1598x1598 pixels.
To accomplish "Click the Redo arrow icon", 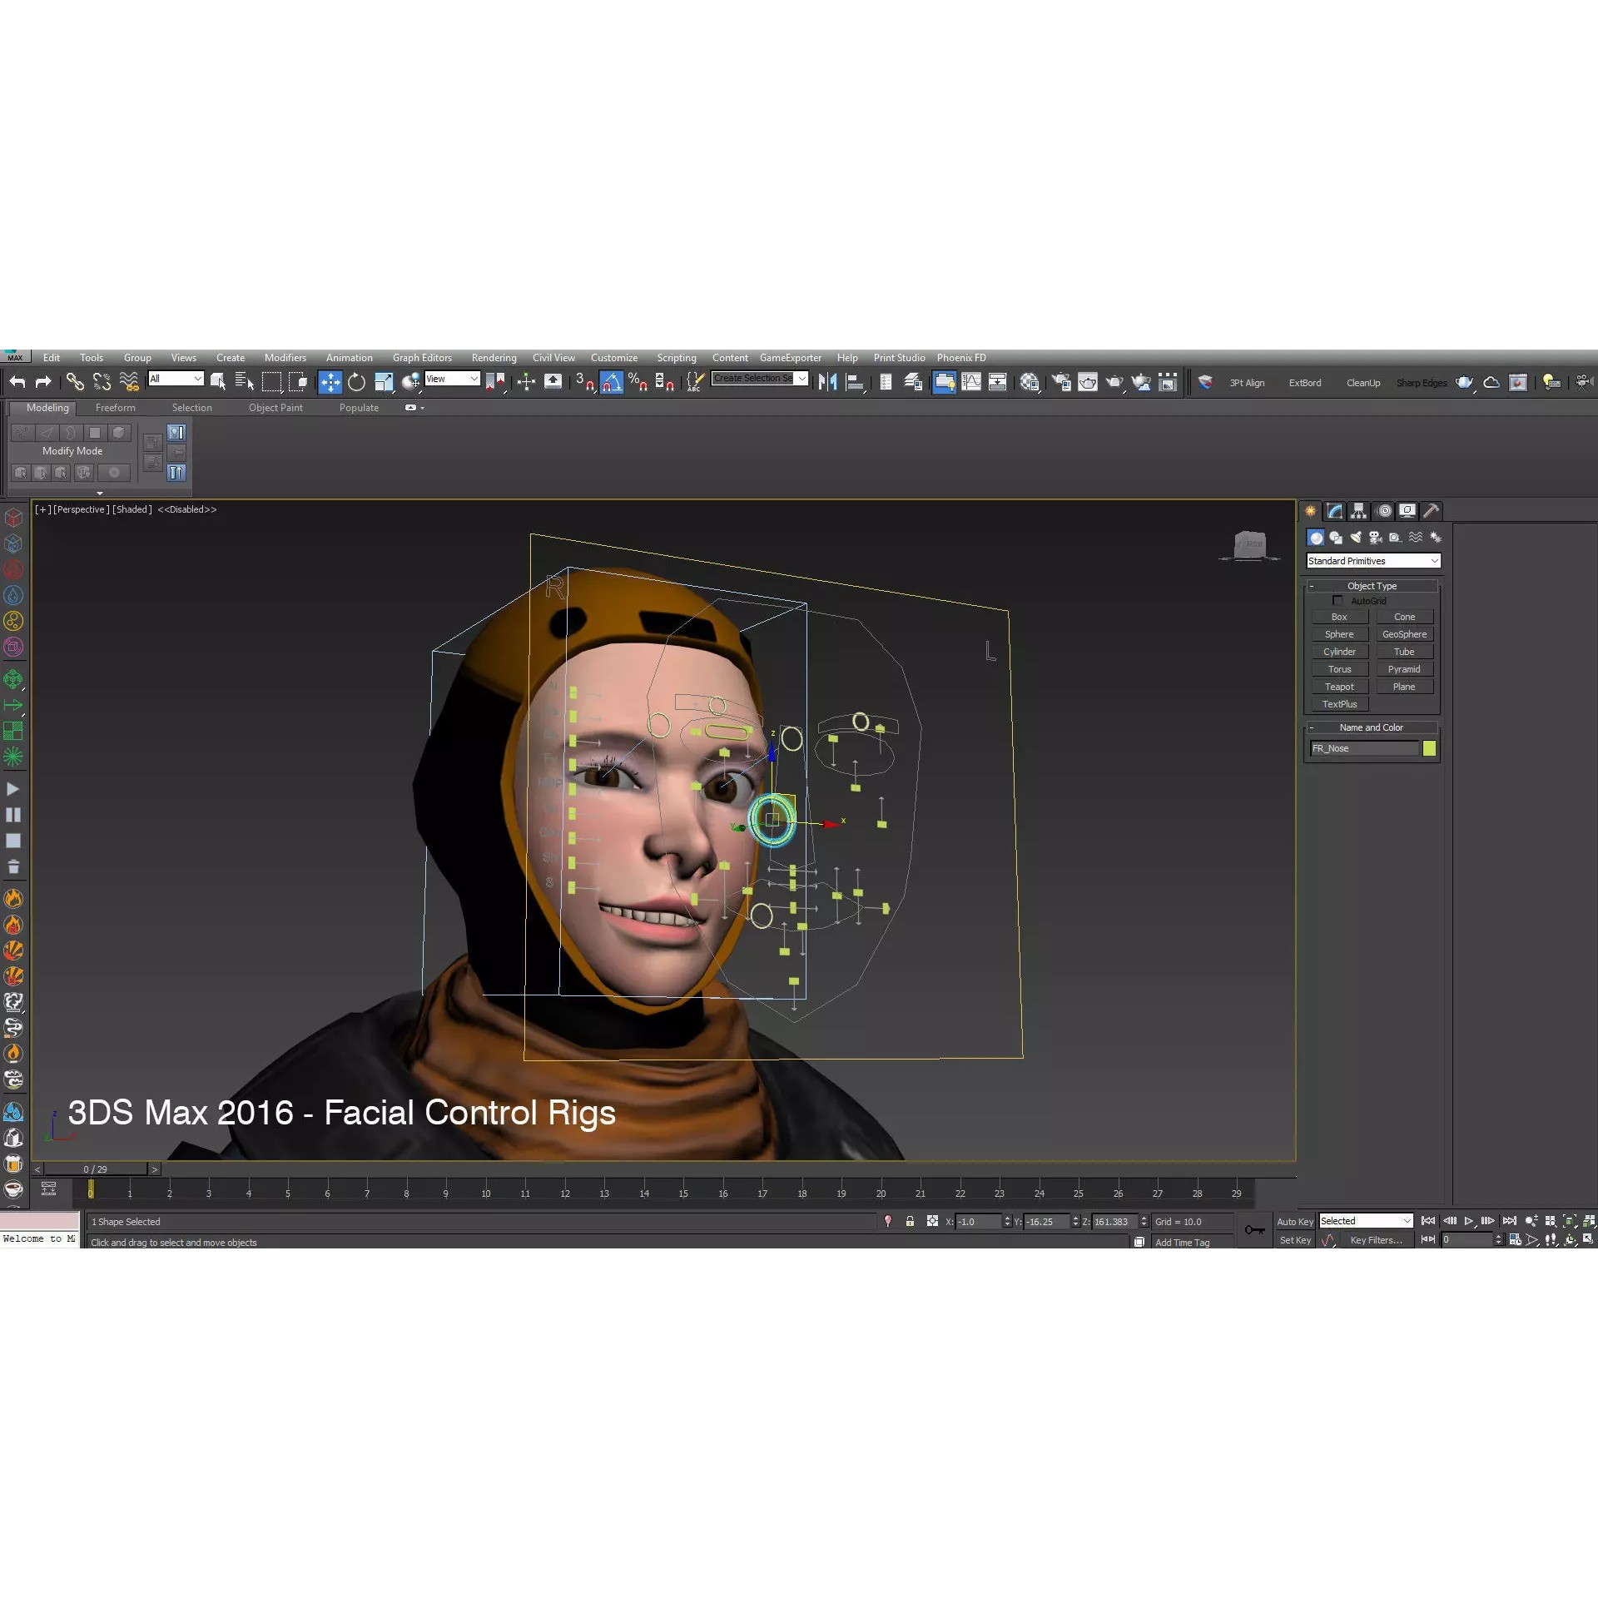I will click(x=43, y=382).
